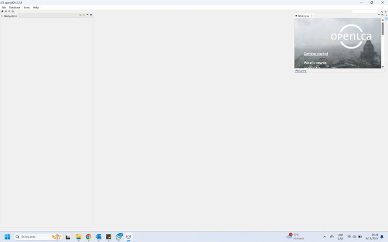Click the search field in the top toolbar
This screenshot has width=388, height=242.
[365, 12]
